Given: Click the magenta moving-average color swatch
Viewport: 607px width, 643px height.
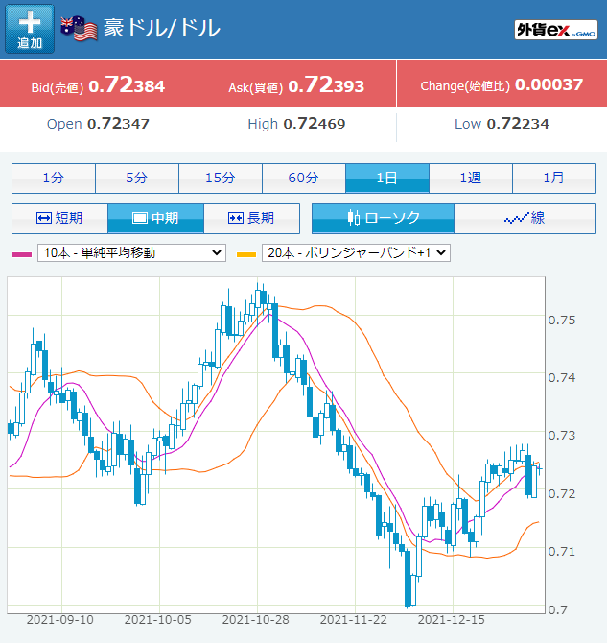Looking at the screenshot, I should pos(22,254).
